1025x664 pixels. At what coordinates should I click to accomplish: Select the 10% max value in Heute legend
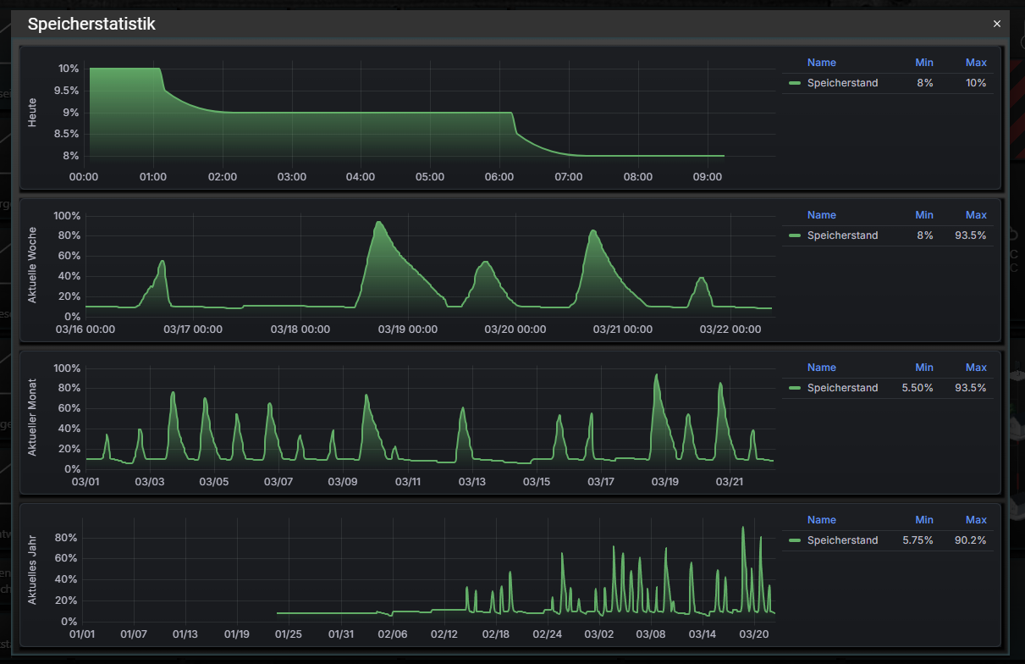976,83
